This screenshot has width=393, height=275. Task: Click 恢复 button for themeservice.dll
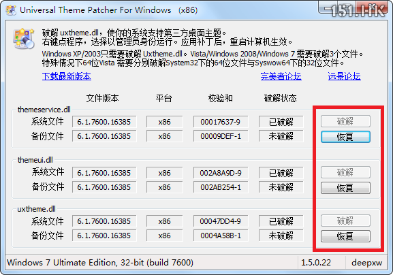[345, 137]
